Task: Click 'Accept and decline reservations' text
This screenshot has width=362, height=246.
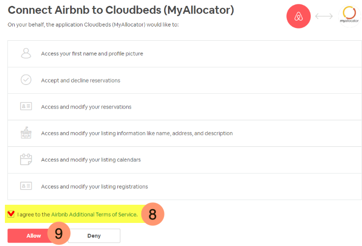Action: (x=81, y=80)
